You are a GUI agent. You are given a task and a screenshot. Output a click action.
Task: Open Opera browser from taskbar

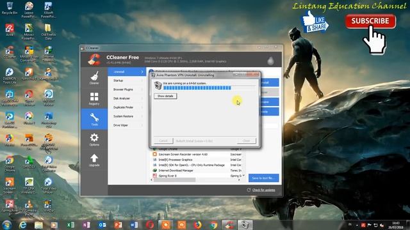coord(150,225)
